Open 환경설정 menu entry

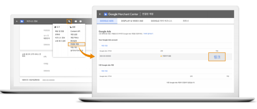(74, 41)
